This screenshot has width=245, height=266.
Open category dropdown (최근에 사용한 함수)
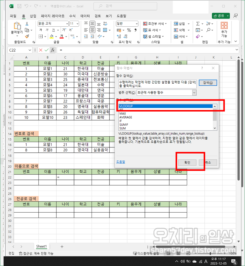tap(194, 92)
